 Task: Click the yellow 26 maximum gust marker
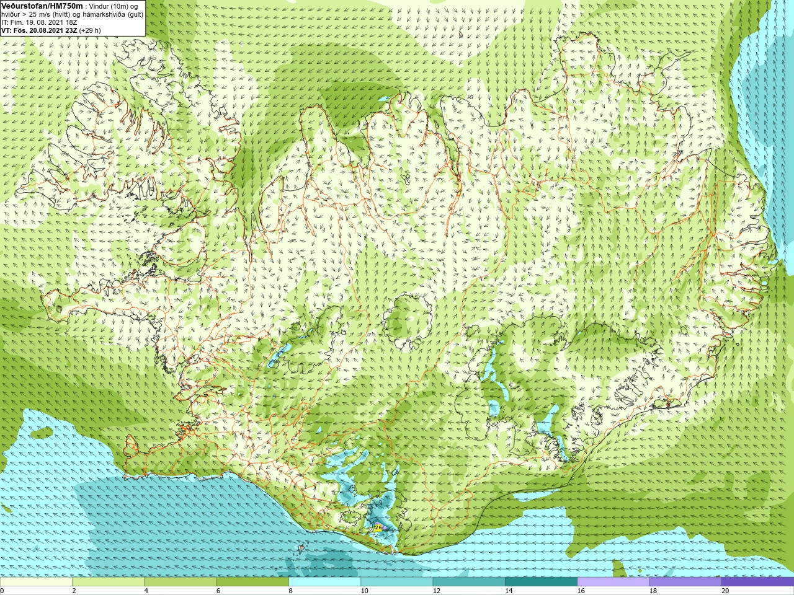pos(378,527)
